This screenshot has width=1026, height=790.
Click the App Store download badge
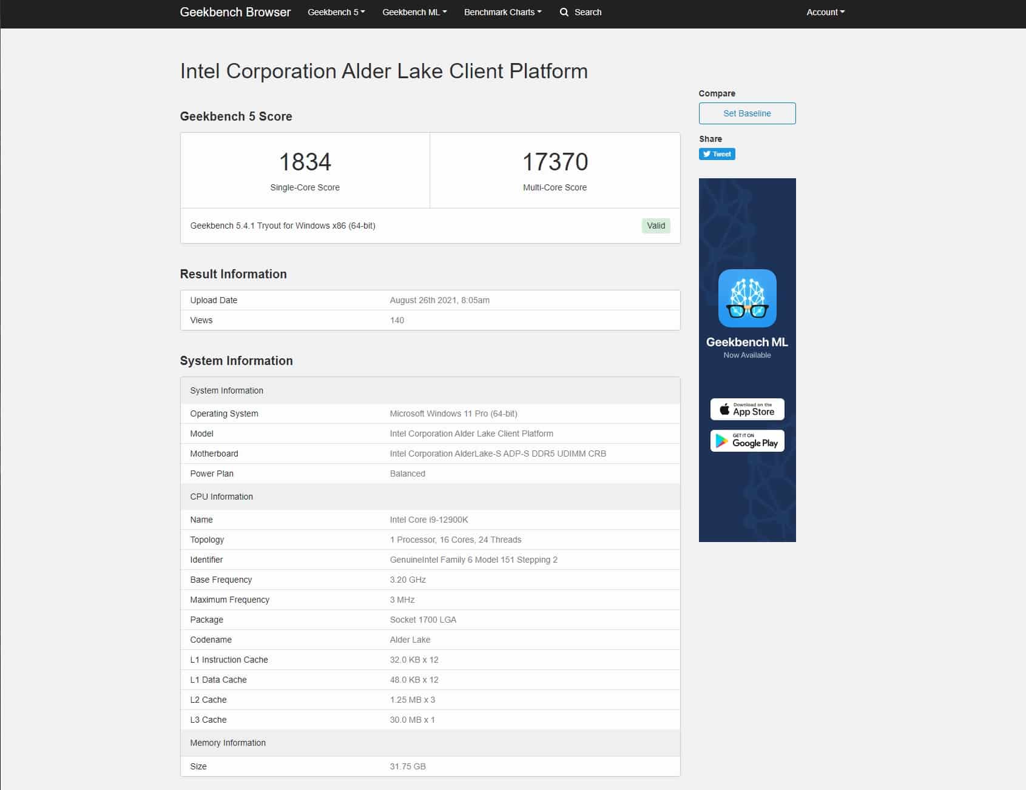coord(747,409)
